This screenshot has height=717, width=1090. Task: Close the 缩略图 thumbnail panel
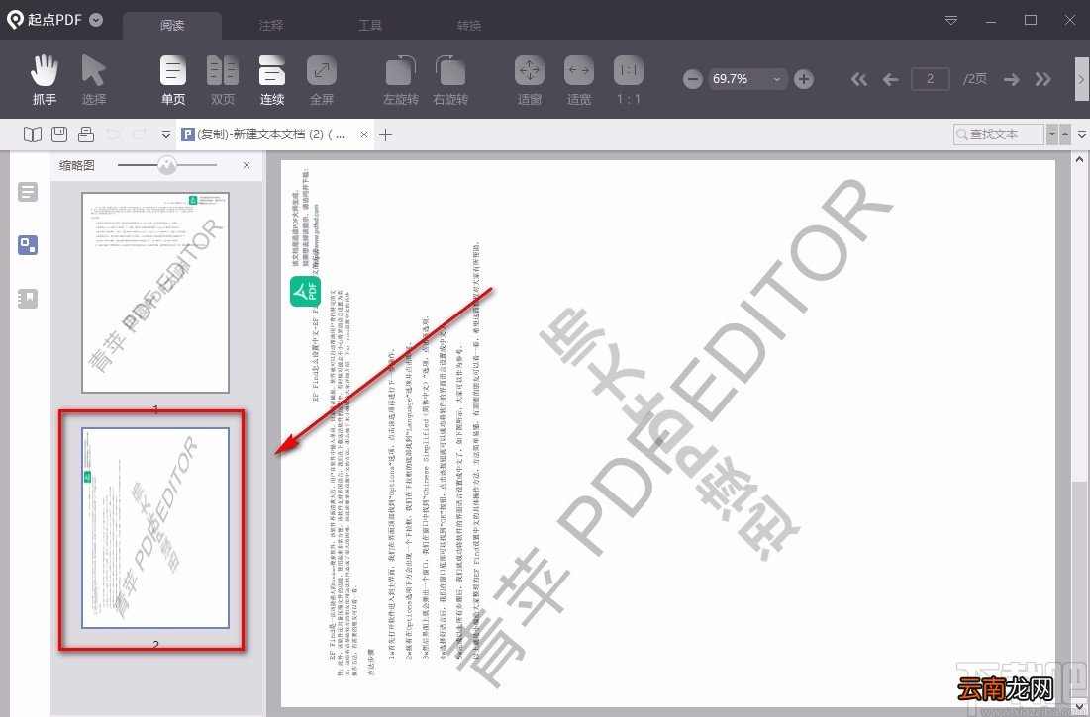pyautogui.click(x=247, y=165)
